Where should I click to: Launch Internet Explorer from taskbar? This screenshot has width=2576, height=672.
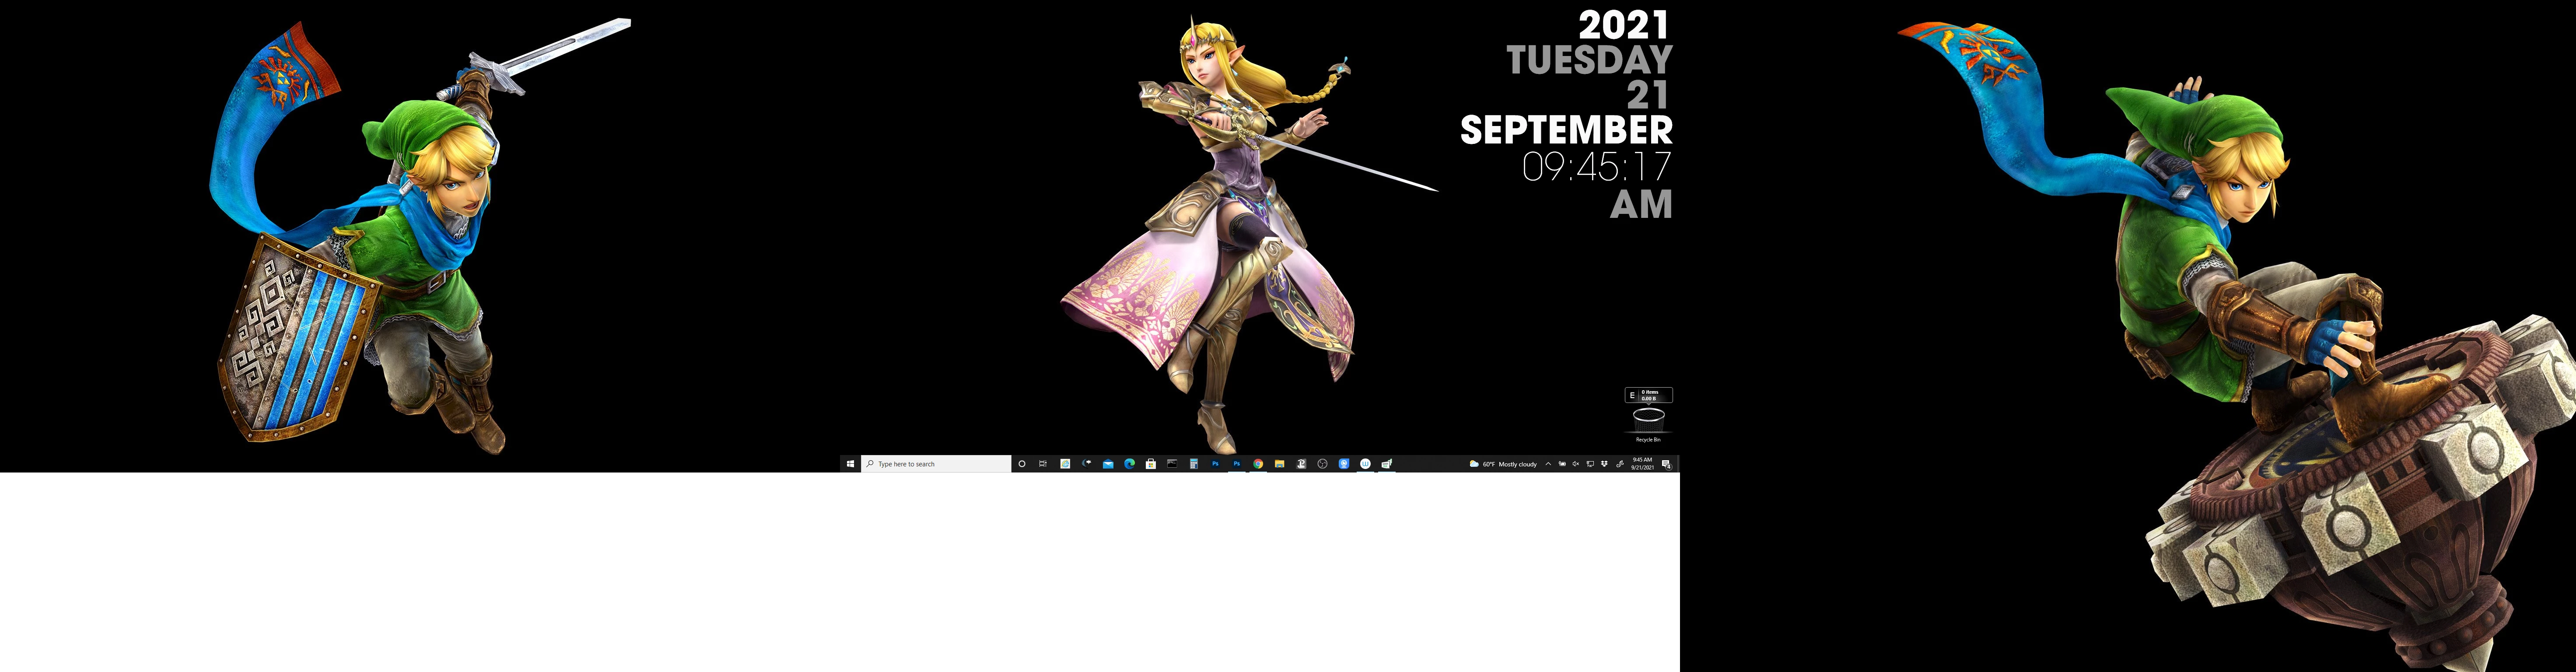pos(1065,464)
